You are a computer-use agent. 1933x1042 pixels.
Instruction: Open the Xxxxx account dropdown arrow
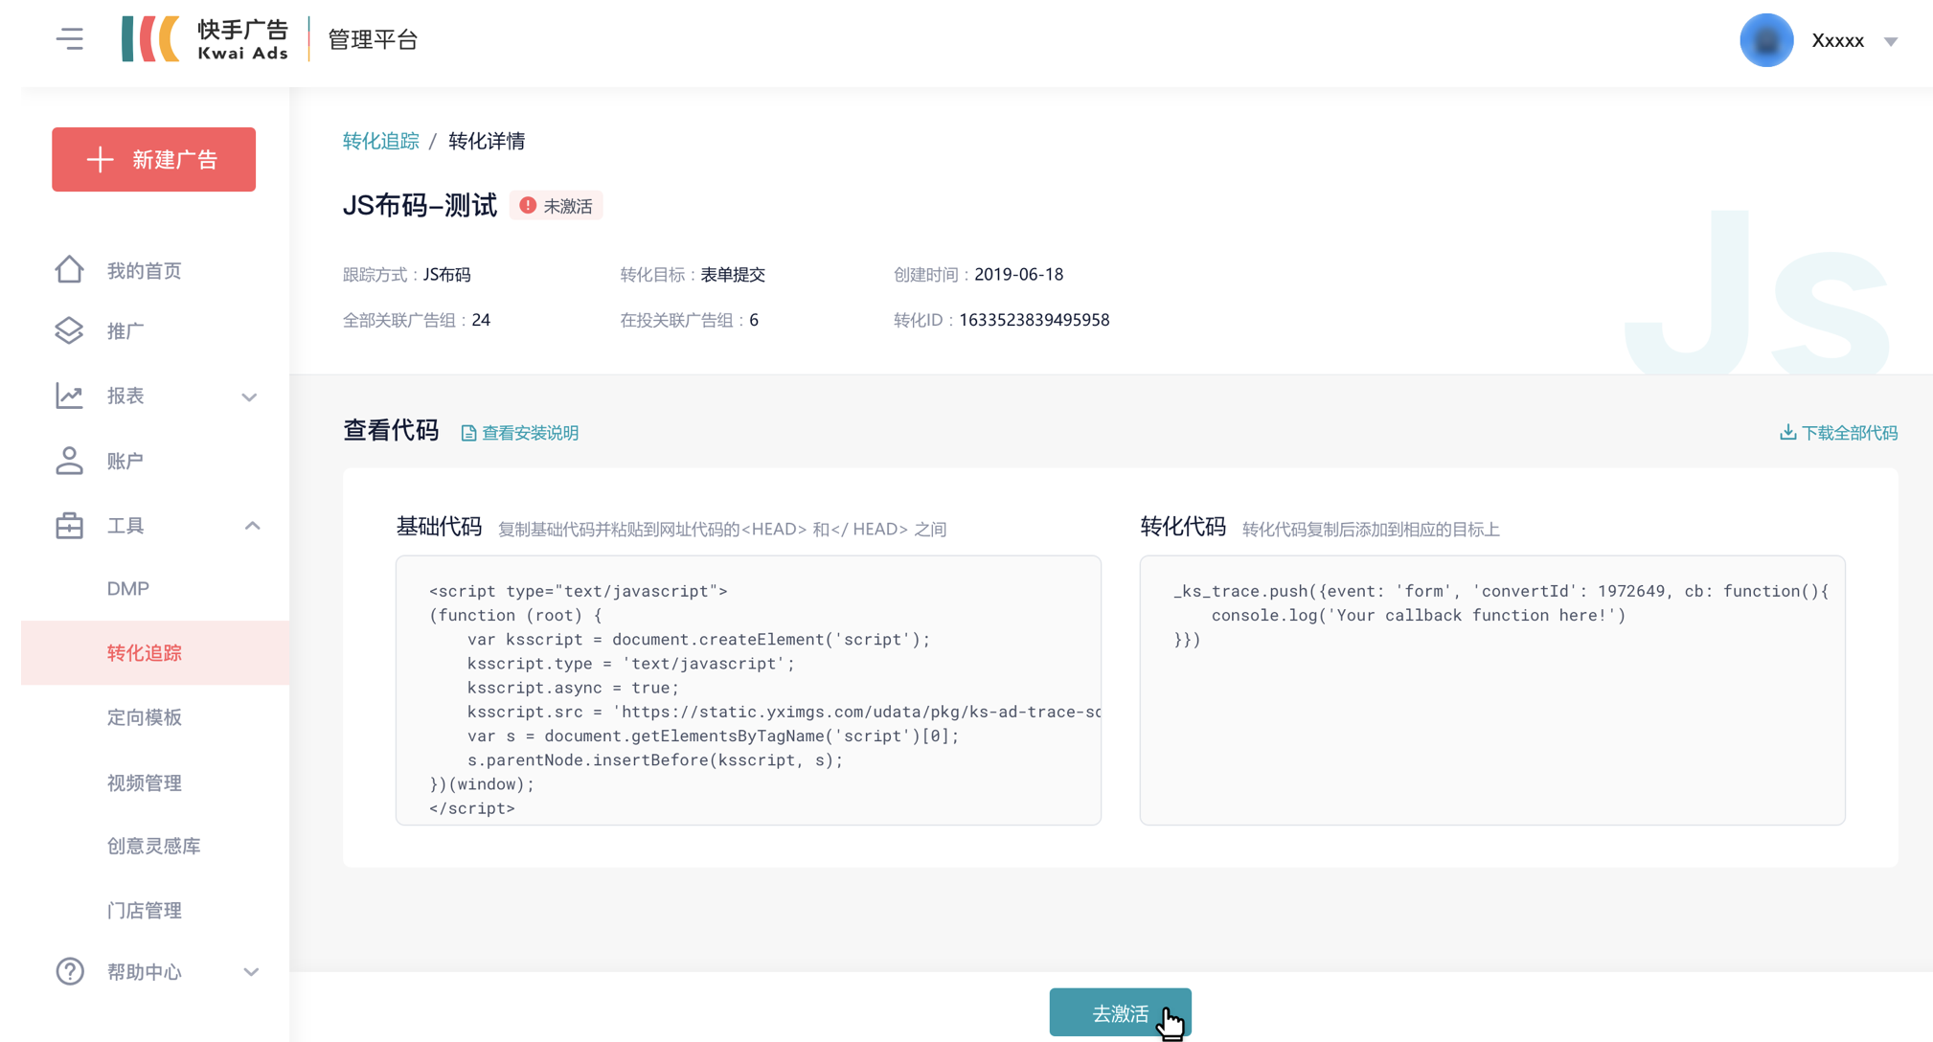1890,41
